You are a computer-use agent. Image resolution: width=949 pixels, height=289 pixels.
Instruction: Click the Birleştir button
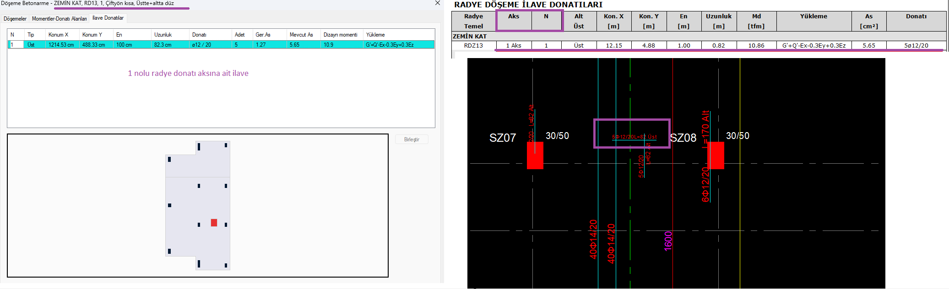(412, 139)
